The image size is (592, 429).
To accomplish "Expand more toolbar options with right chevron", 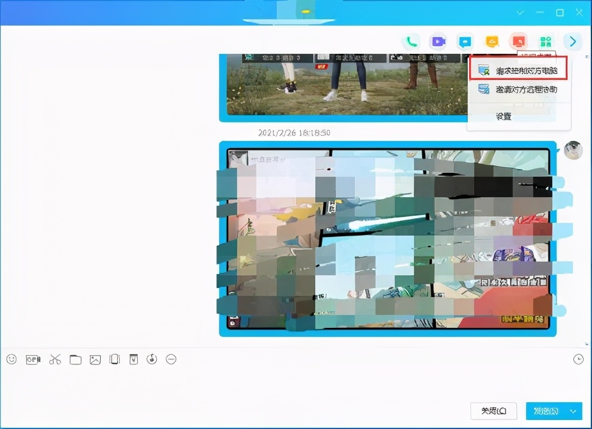I will (x=573, y=42).
